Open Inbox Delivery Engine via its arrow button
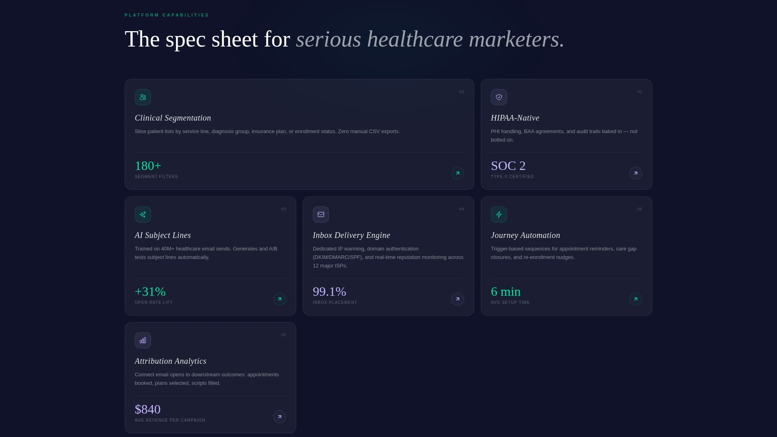Image resolution: width=777 pixels, height=437 pixels. [x=458, y=299]
